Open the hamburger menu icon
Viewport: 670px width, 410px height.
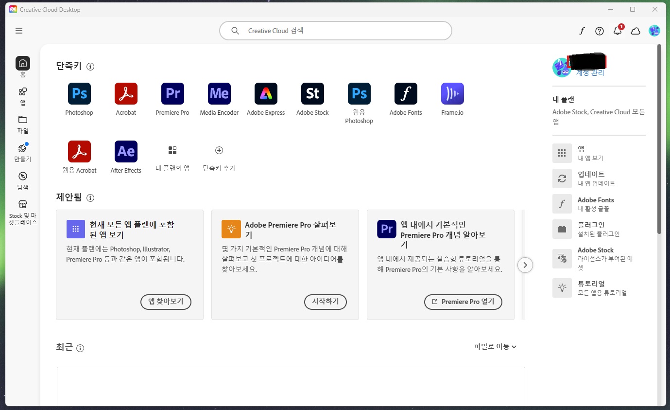[19, 31]
